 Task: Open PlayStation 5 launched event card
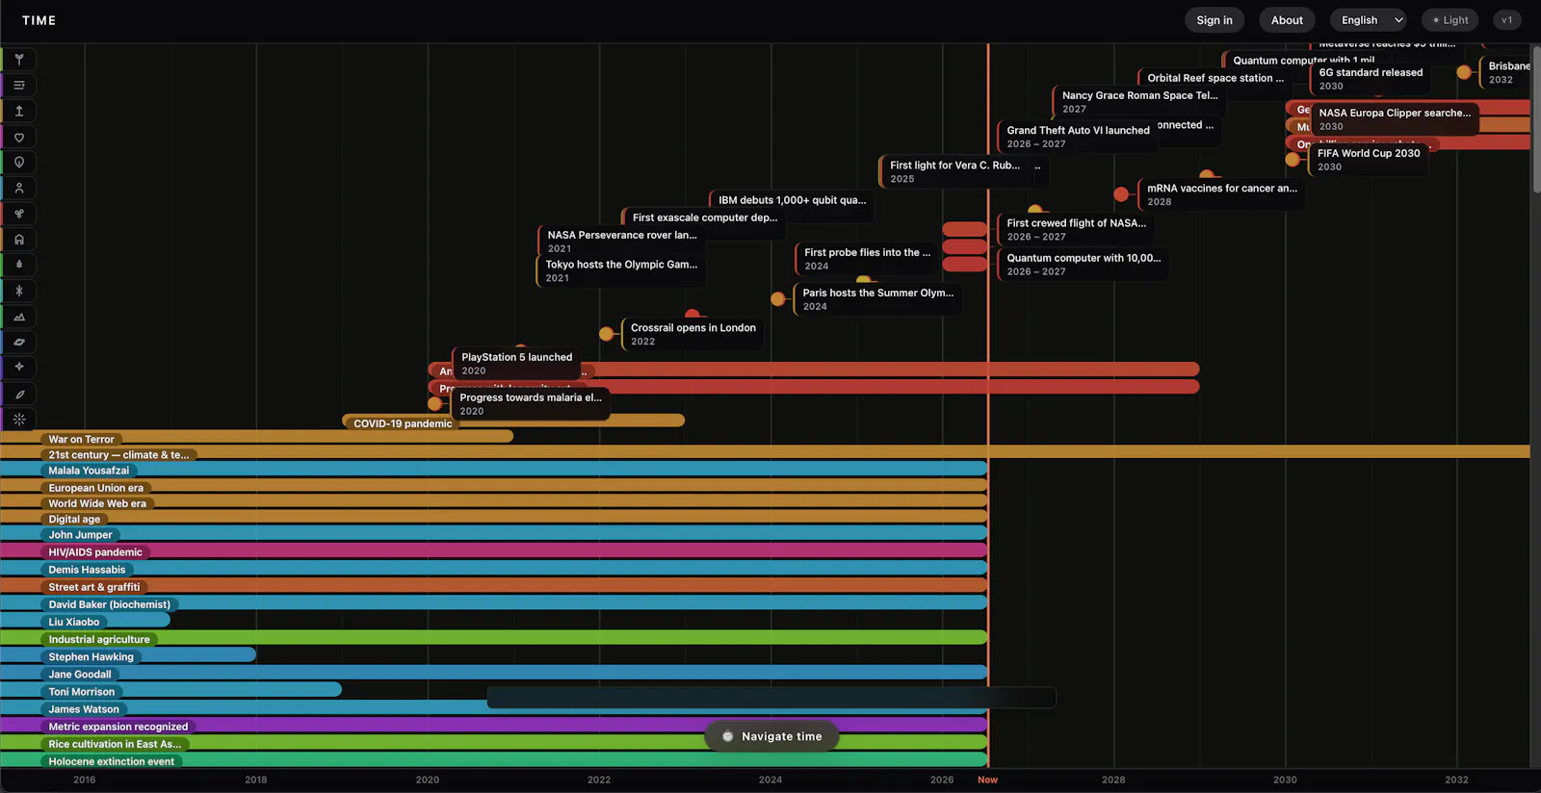[518, 363]
